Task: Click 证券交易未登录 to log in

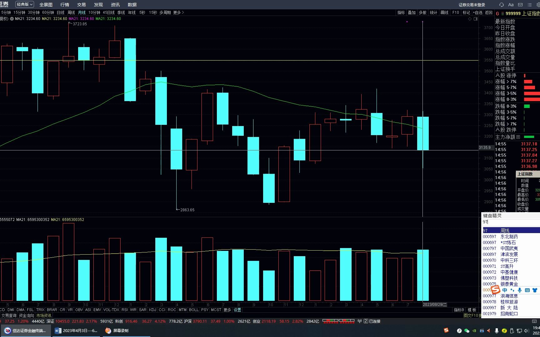Action: (x=472, y=5)
